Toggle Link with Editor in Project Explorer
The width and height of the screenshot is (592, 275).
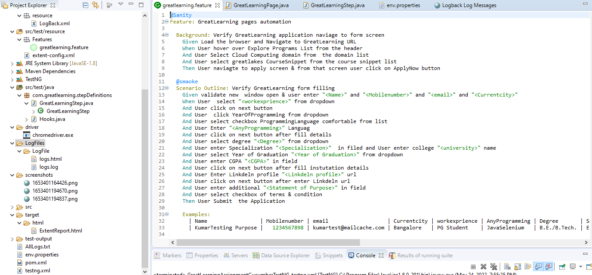[96, 4]
